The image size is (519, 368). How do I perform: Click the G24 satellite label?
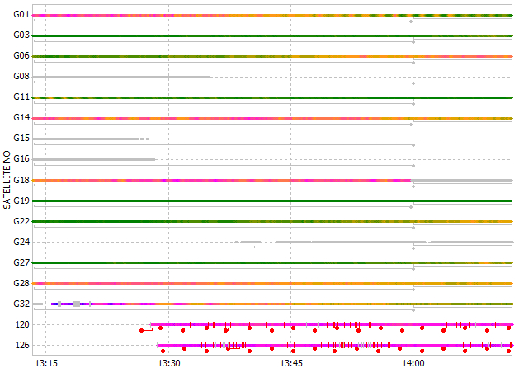[21, 242]
